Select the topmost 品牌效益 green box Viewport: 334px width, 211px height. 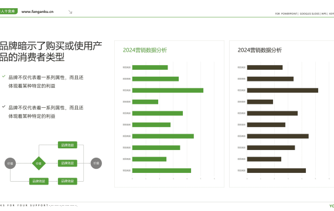67,145
